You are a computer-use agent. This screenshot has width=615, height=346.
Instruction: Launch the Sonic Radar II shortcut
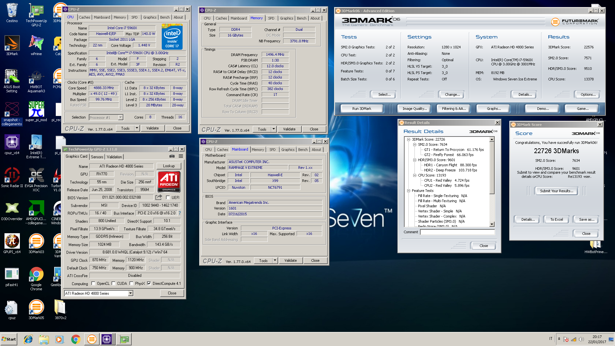pos(12,177)
